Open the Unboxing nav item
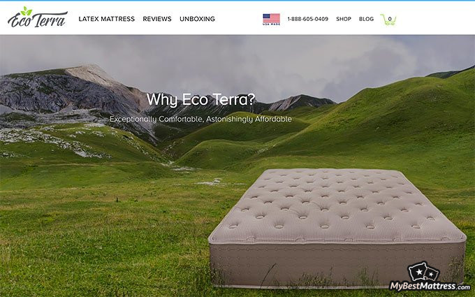Viewport: 475px width, 297px height. pos(197,19)
